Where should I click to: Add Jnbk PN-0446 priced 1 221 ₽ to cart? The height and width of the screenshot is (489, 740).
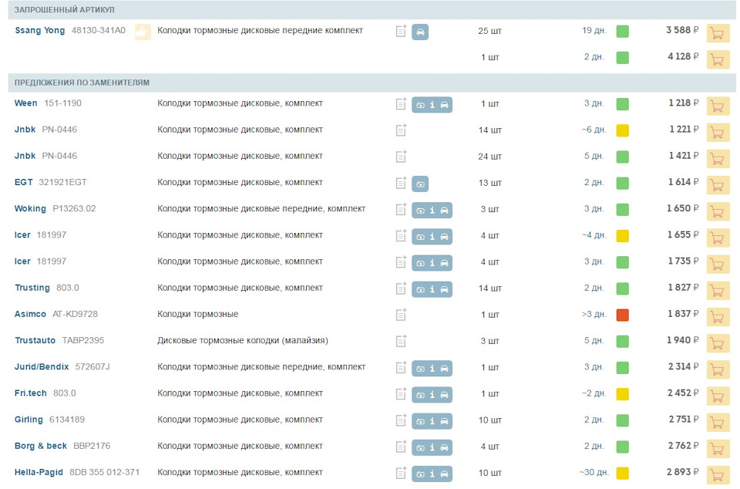[x=718, y=132]
